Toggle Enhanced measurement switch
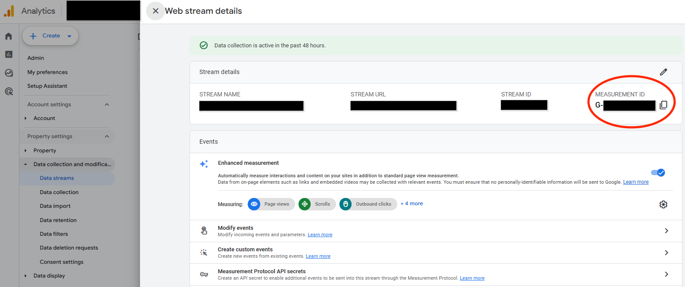Viewport: 685px width, 287px height. point(658,173)
